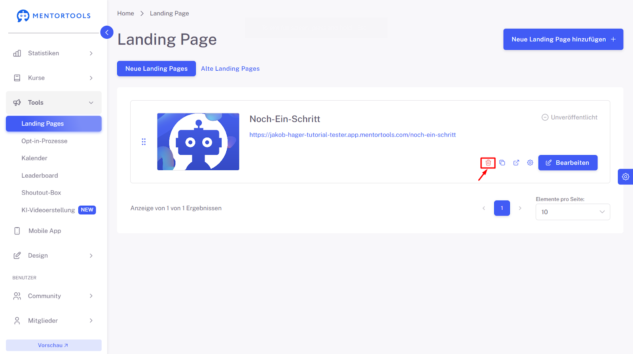Click the drag handle dots icon

point(144,142)
